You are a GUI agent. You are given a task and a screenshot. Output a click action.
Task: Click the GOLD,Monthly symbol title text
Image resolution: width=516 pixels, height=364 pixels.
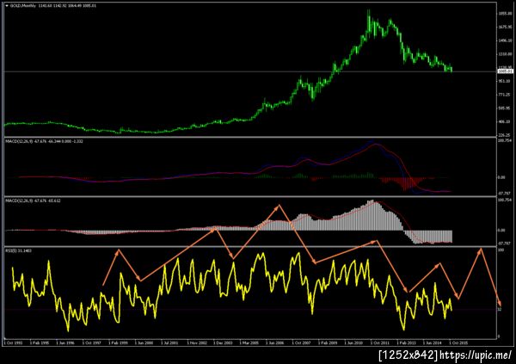22,6
